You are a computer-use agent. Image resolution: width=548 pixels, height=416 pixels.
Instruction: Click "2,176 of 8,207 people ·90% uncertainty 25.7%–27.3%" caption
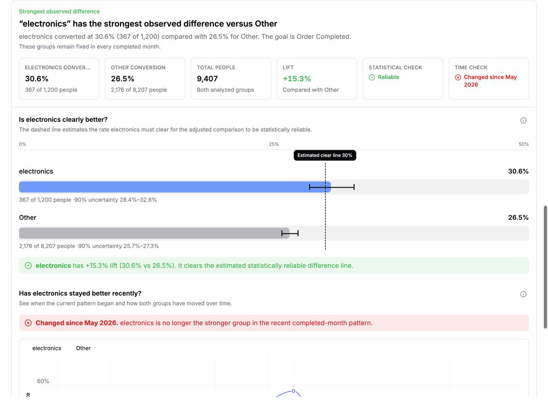tap(89, 246)
